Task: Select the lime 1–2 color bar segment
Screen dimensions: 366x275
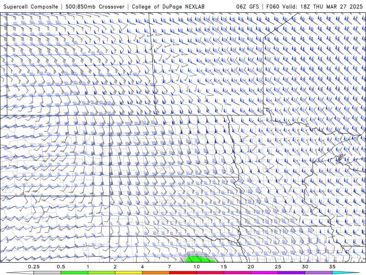Action: tap(101, 273)
